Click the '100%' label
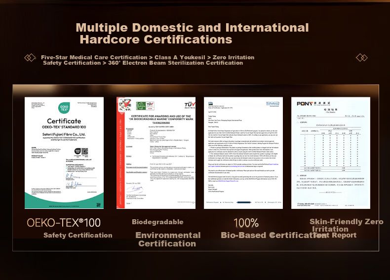Image resolution: width=390 pixels, height=280 pixels. click(246, 223)
